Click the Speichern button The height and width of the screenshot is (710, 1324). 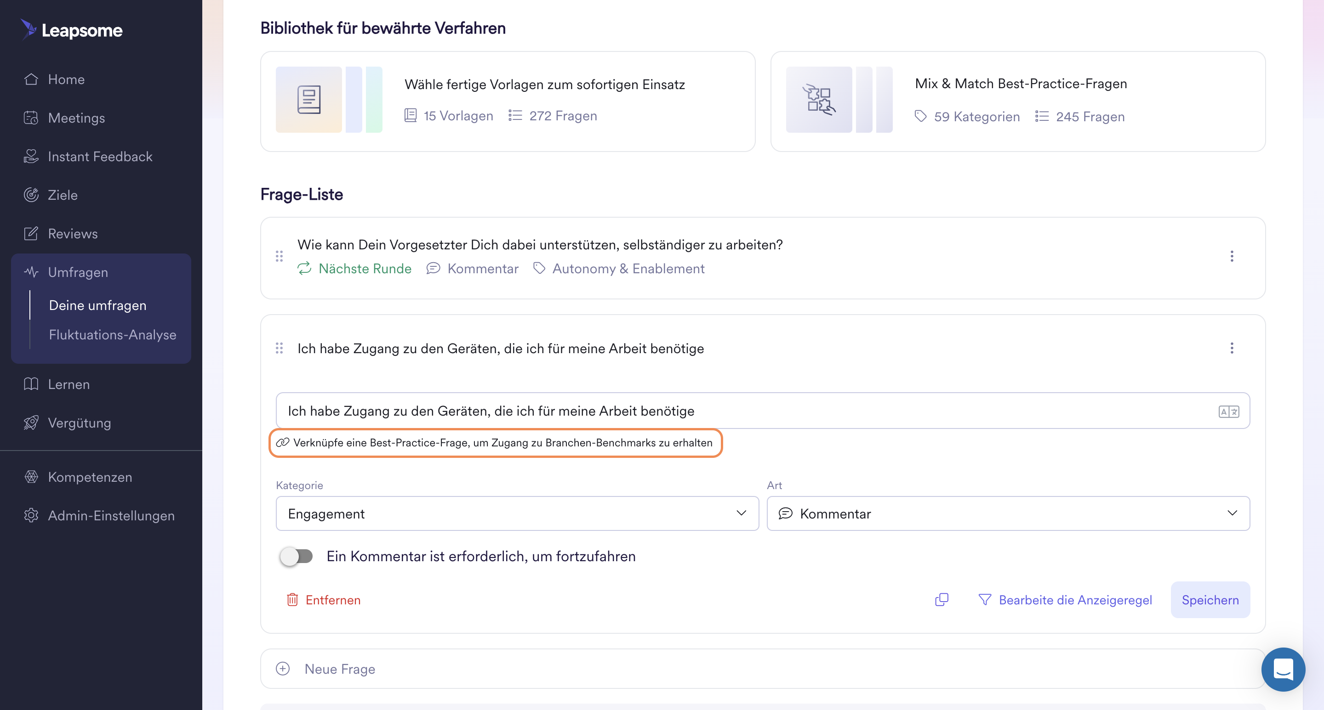(x=1210, y=600)
